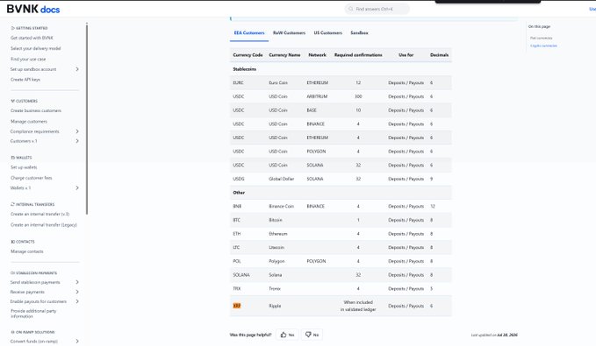Open Charge customer fees page
Viewport: 596px width, 346px height.
click(x=32, y=178)
